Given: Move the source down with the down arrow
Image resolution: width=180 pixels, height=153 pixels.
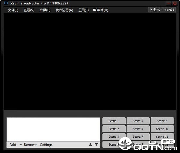Looking at the screenshot, I should (x=97, y=144).
